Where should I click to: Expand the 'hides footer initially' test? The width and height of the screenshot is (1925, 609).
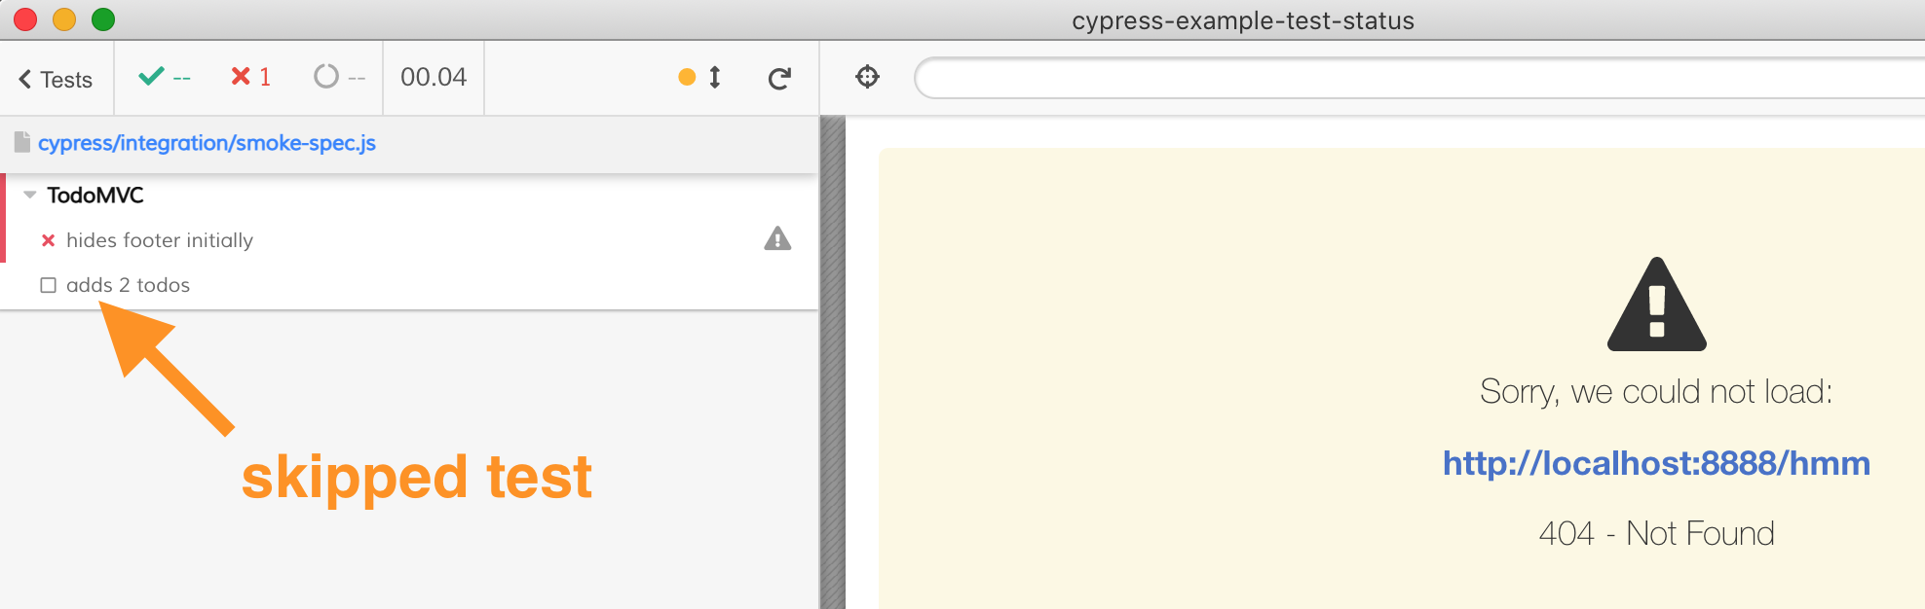[x=160, y=240]
